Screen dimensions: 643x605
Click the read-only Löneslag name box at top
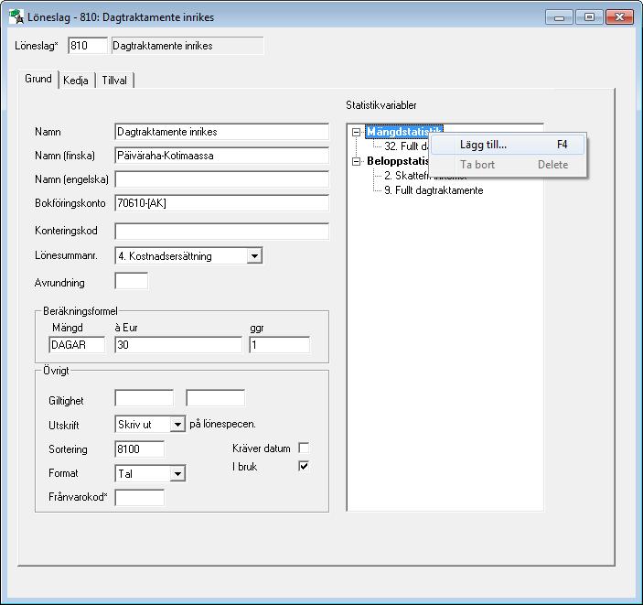coord(188,46)
